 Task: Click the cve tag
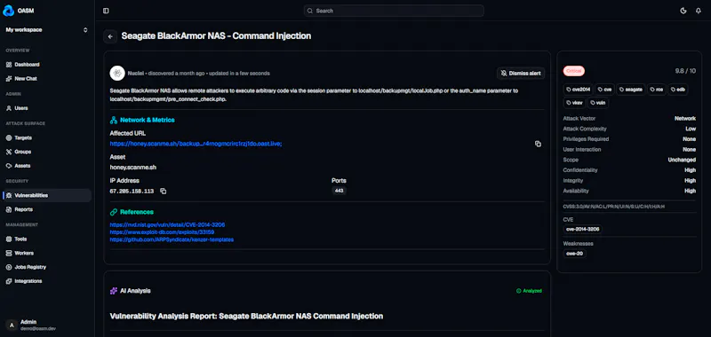(604, 90)
